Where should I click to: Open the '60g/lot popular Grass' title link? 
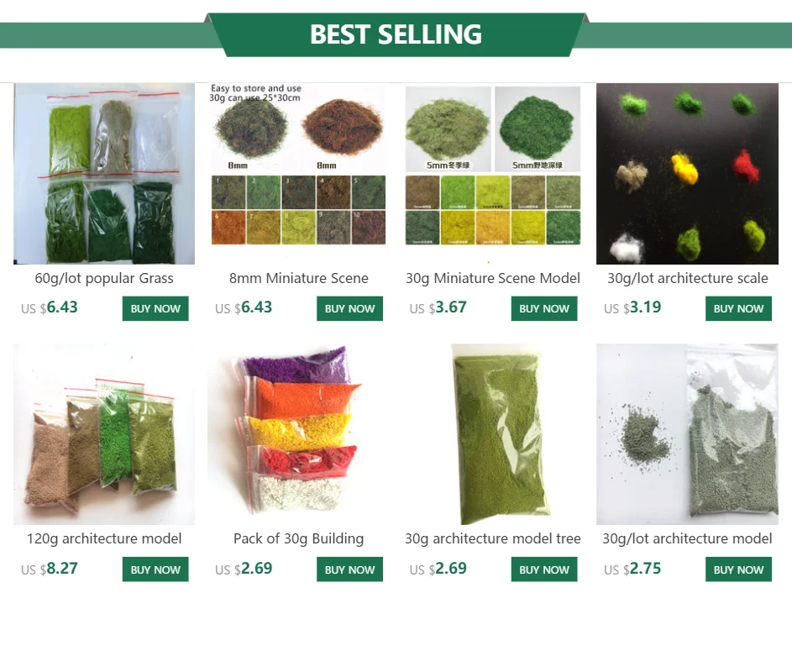coord(104,278)
